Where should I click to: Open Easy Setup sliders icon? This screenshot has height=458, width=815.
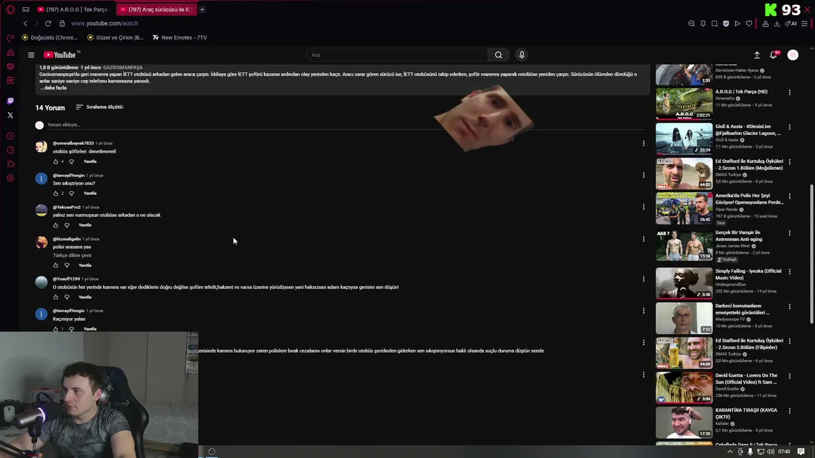pos(805,24)
